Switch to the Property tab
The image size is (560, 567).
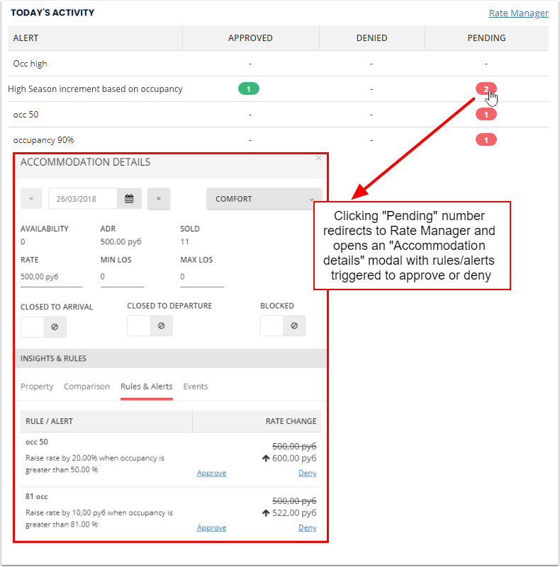pyautogui.click(x=37, y=386)
